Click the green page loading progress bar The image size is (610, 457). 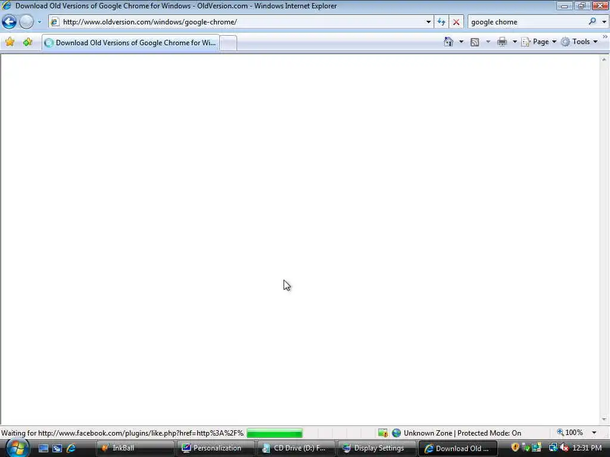[x=274, y=433]
